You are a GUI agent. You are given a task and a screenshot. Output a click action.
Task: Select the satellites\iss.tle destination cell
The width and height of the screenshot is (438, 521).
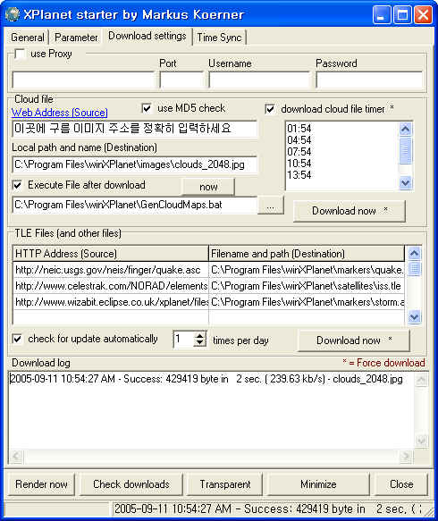point(307,286)
